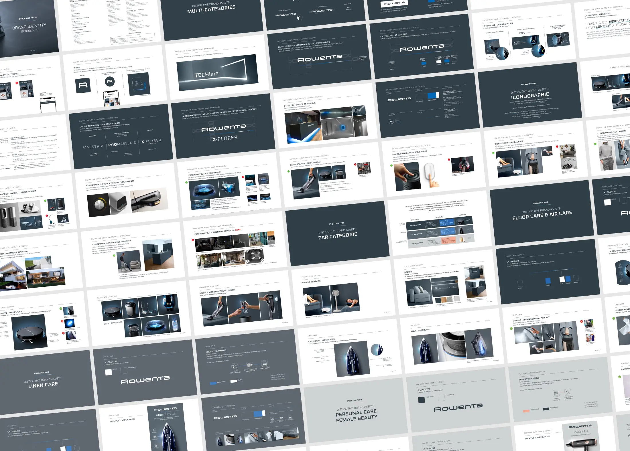Open the Distinctive Brand Assets Iconographie title slide
Image resolution: width=630 pixels, height=451 pixels.
pos(530,95)
